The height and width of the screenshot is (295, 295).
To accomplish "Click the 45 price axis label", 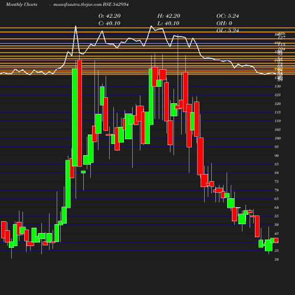I will [x=277, y=234].
